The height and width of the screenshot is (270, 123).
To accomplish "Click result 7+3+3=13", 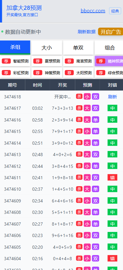I will point(62,108).
